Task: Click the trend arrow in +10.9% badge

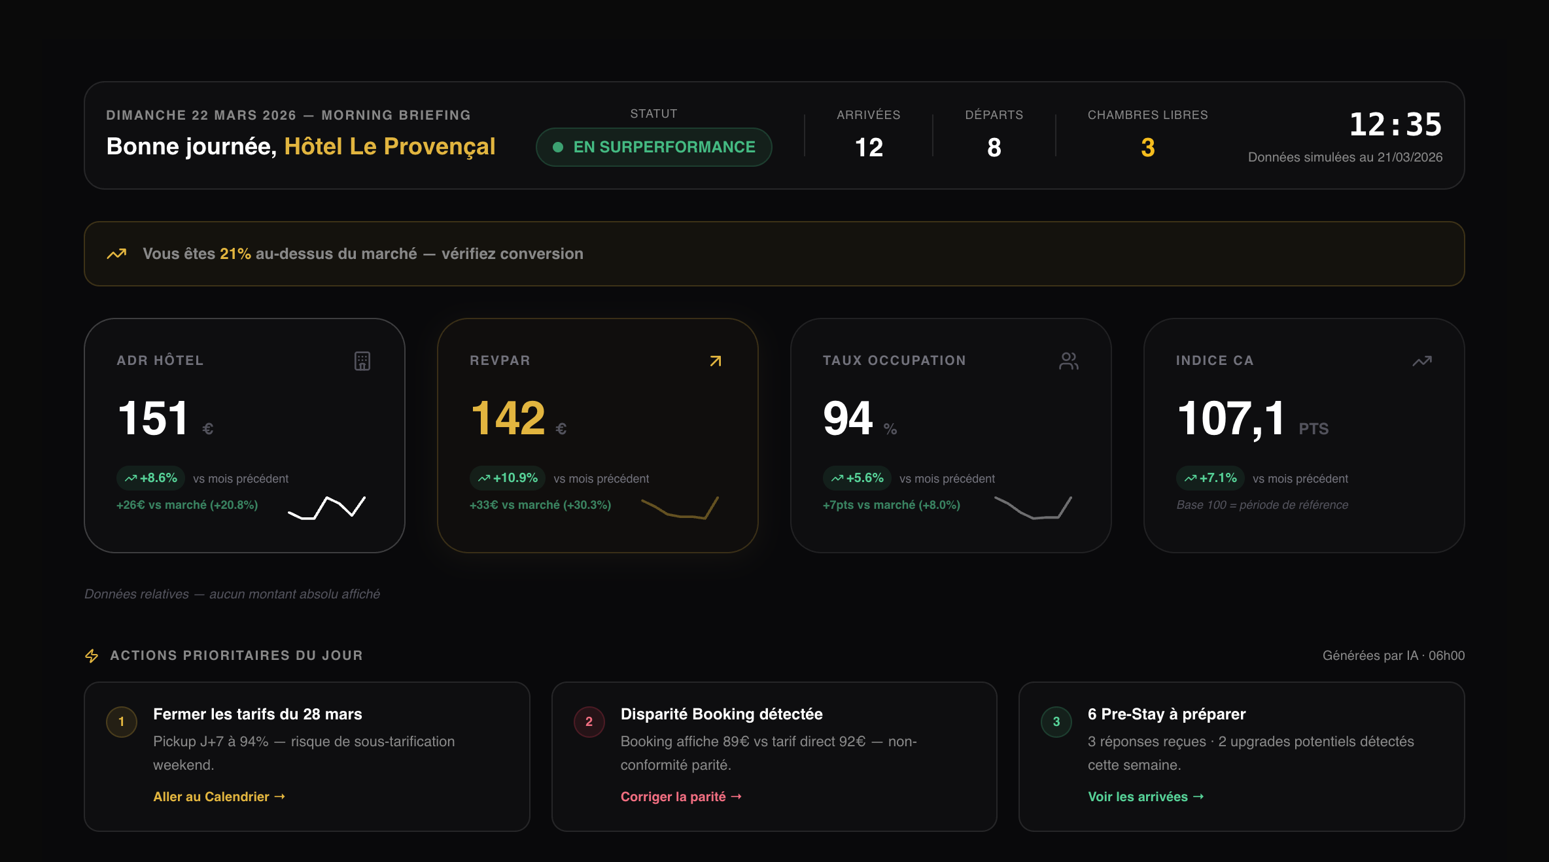Action: tap(484, 478)
